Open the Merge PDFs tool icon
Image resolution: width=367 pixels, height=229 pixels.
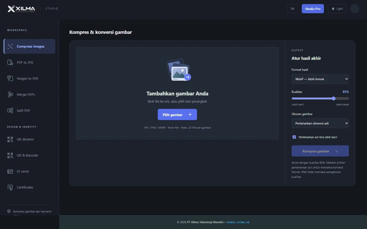click(10, 94)
